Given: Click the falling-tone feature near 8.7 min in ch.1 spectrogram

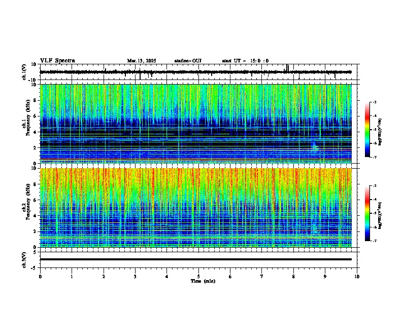Looking at the screenshot, I should click(315, 147).
